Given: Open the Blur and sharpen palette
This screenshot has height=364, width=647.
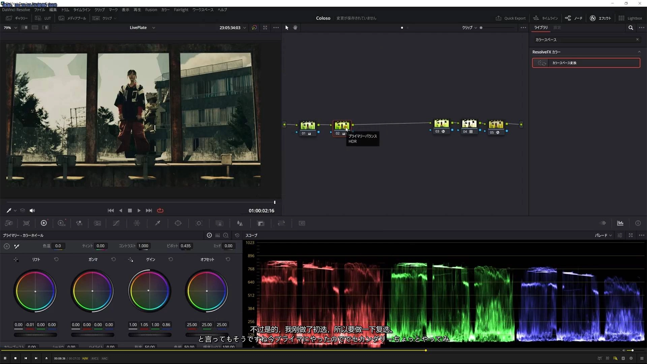Looking at the screenshot, I should click(240, 223).
